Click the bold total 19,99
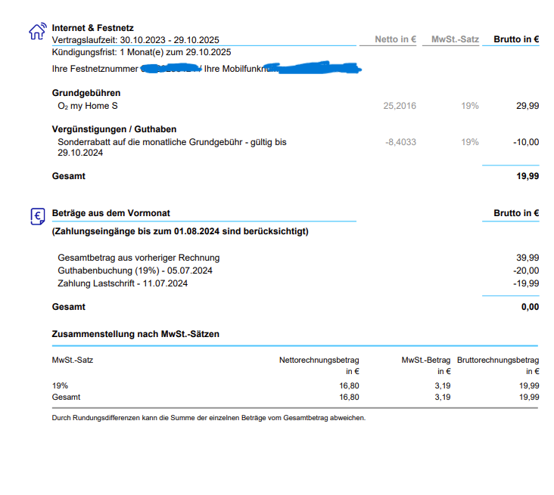The height and width of the screenshot is (495, 554). point(528,176)
